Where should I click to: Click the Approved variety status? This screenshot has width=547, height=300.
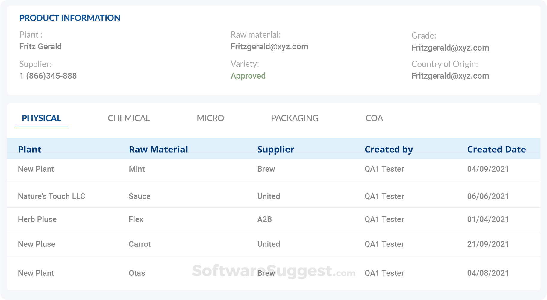pyautogui.click(x=248, y=76)
